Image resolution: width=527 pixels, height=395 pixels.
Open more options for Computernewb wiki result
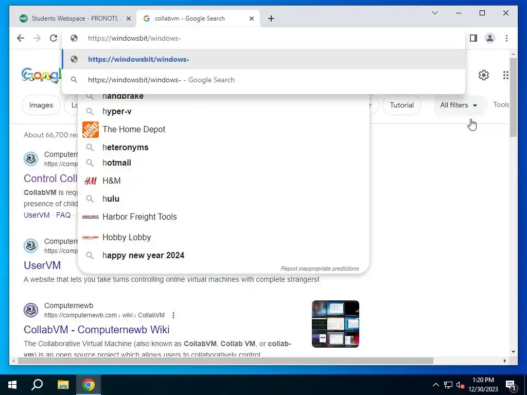tap(173, 315)
